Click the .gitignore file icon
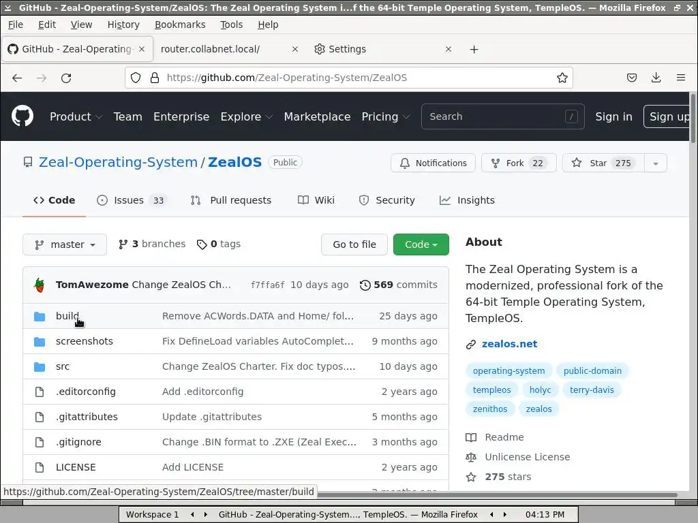 pyautogui.click(x=40, y=443)
